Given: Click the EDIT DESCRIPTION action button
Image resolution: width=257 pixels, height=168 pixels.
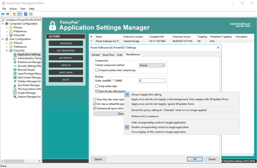Looking at the screenshot, I should 66,51.
